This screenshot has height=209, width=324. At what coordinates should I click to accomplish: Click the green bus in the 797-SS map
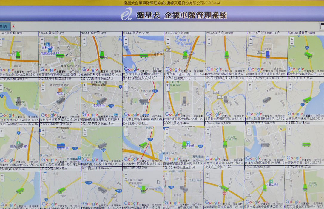click(x=226, y=55)
